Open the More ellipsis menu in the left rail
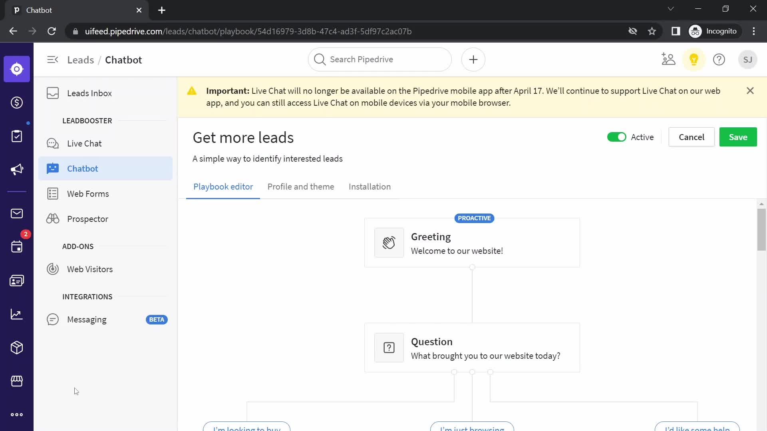The width and height of the screenshot is (767, 431). tap(17, 415)
